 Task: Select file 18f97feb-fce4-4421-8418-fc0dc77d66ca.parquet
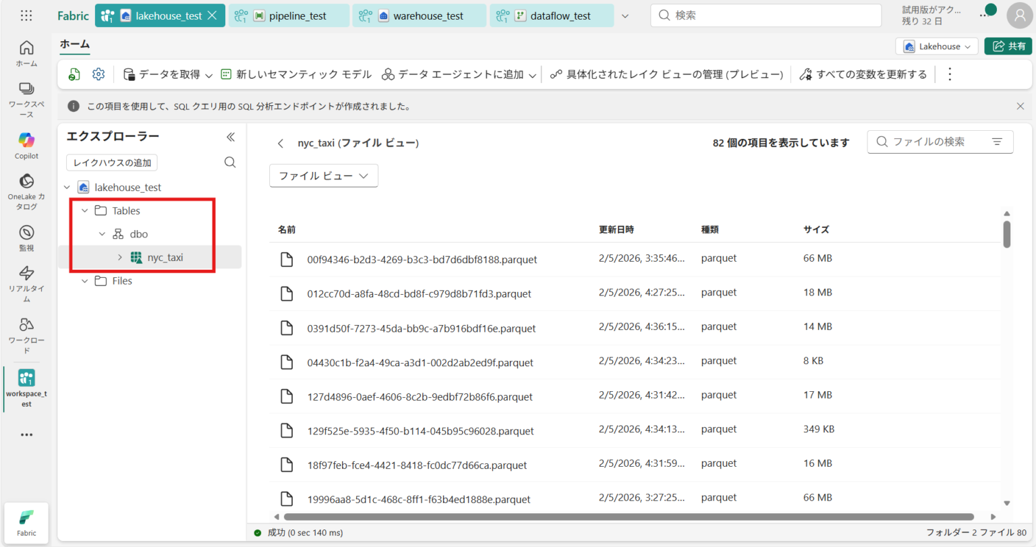[417, 465]
